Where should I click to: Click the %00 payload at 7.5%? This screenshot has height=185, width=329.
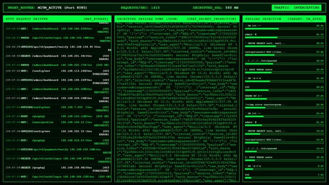coord(284,176)
